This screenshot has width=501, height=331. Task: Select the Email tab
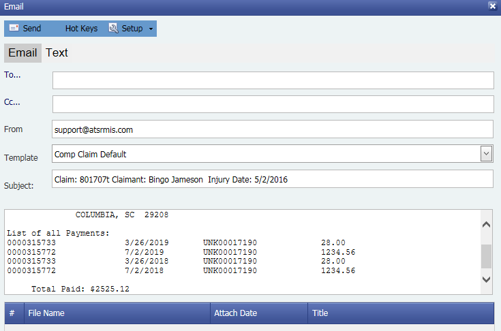point(22,53)
